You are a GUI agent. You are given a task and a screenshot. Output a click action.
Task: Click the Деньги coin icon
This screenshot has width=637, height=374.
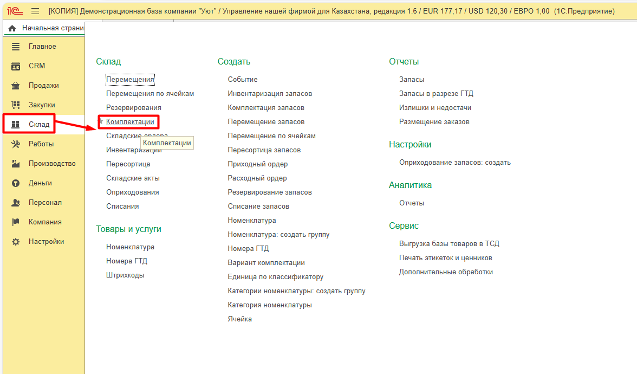coord(16,183)
